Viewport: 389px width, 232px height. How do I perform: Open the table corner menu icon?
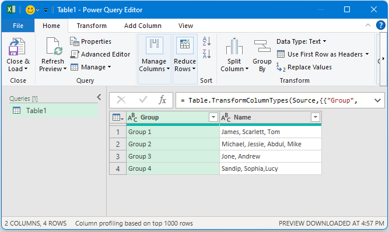[118, 117]
